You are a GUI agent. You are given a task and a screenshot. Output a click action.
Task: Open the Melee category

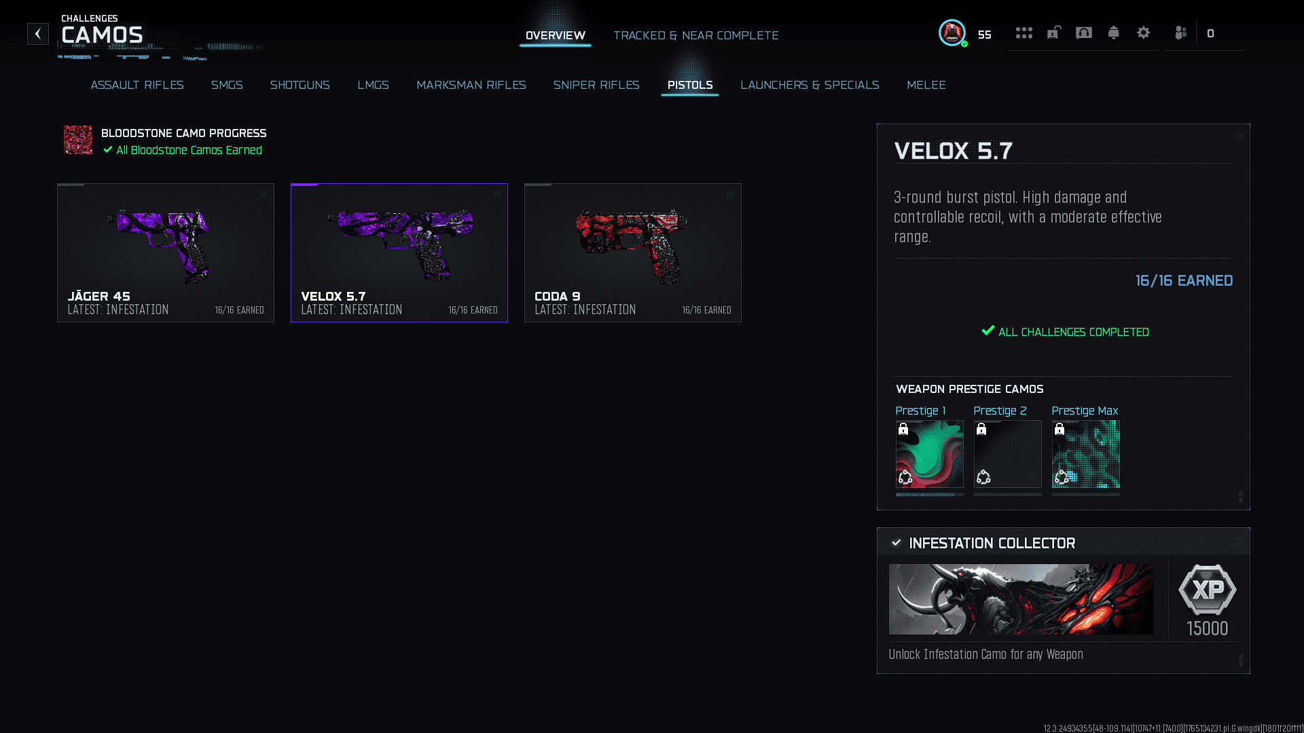pyautogui.click(x=926, y=85)
